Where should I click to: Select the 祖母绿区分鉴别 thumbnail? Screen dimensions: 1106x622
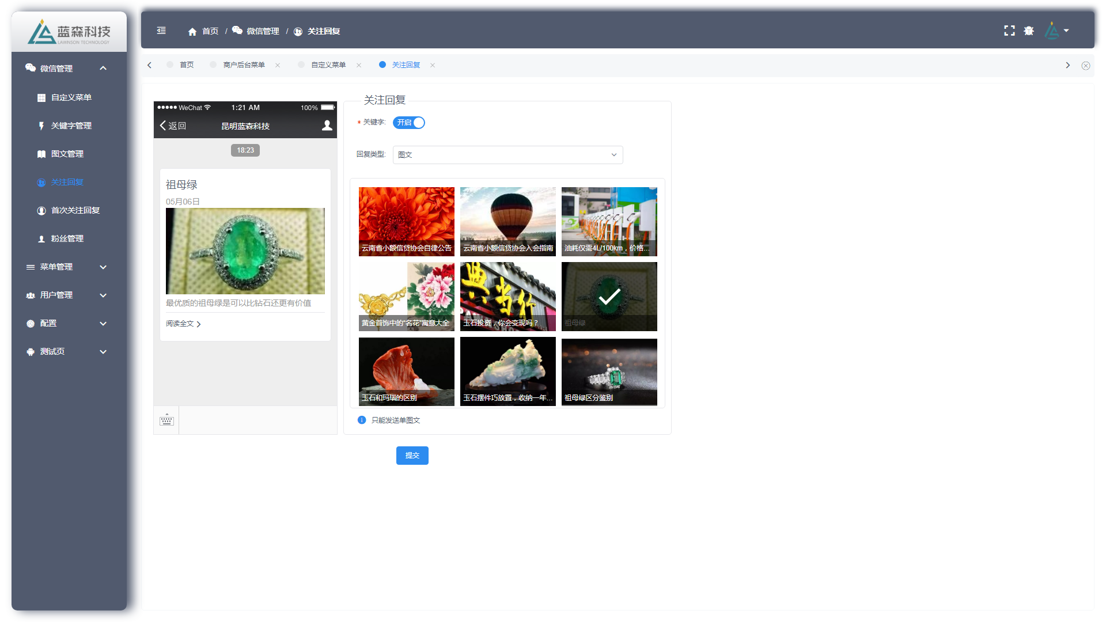pyautogui.click(x=609, y=371)
